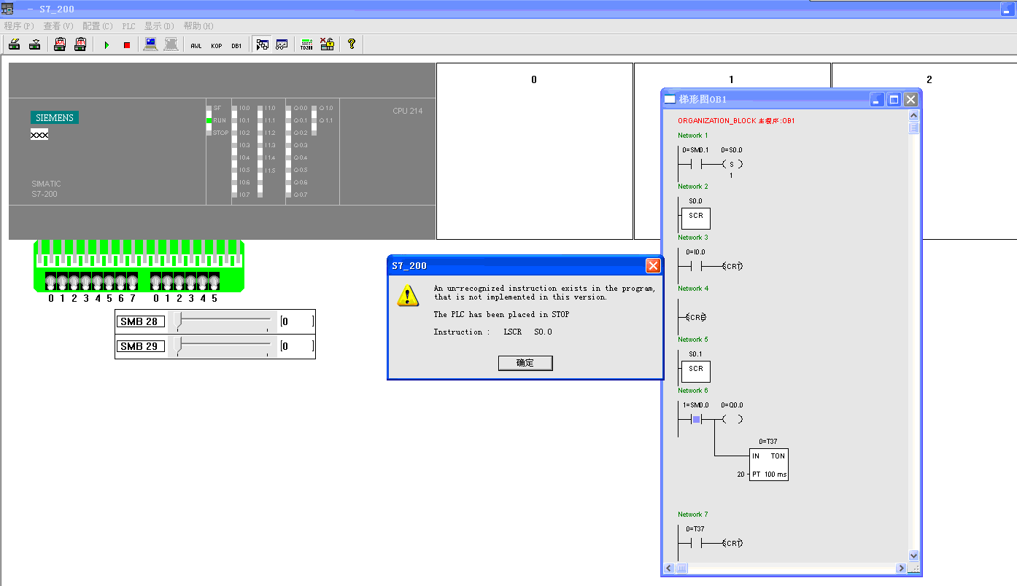The image size is (1017, 586).
Task: Close the S7_200 error dialog with X
Action: (653, 266)
